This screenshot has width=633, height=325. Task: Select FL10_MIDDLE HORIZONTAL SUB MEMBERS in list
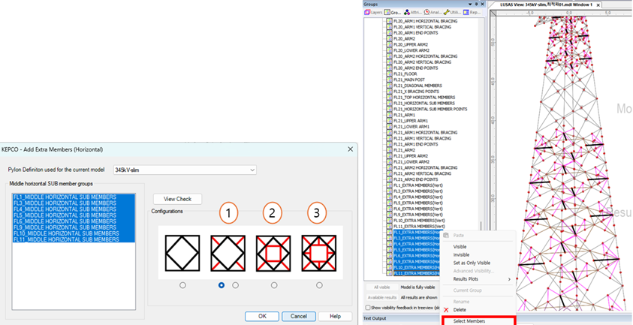tap(66, 233)
